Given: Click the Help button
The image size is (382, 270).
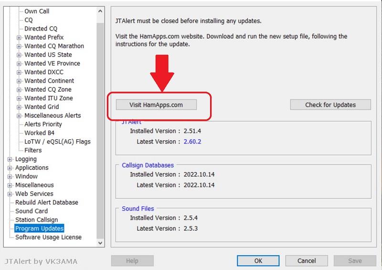Looking at the screenshot, I should (132, 261).
